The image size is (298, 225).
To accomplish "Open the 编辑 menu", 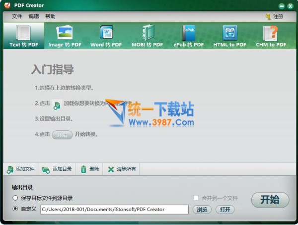I will click(x=33, y=16).
